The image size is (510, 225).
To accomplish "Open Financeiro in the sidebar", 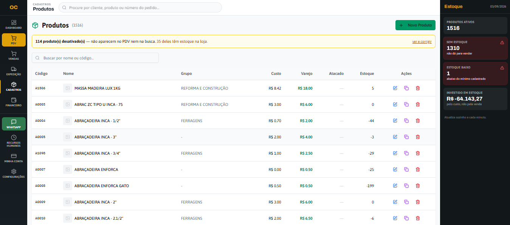I will (x=14, y=102).
